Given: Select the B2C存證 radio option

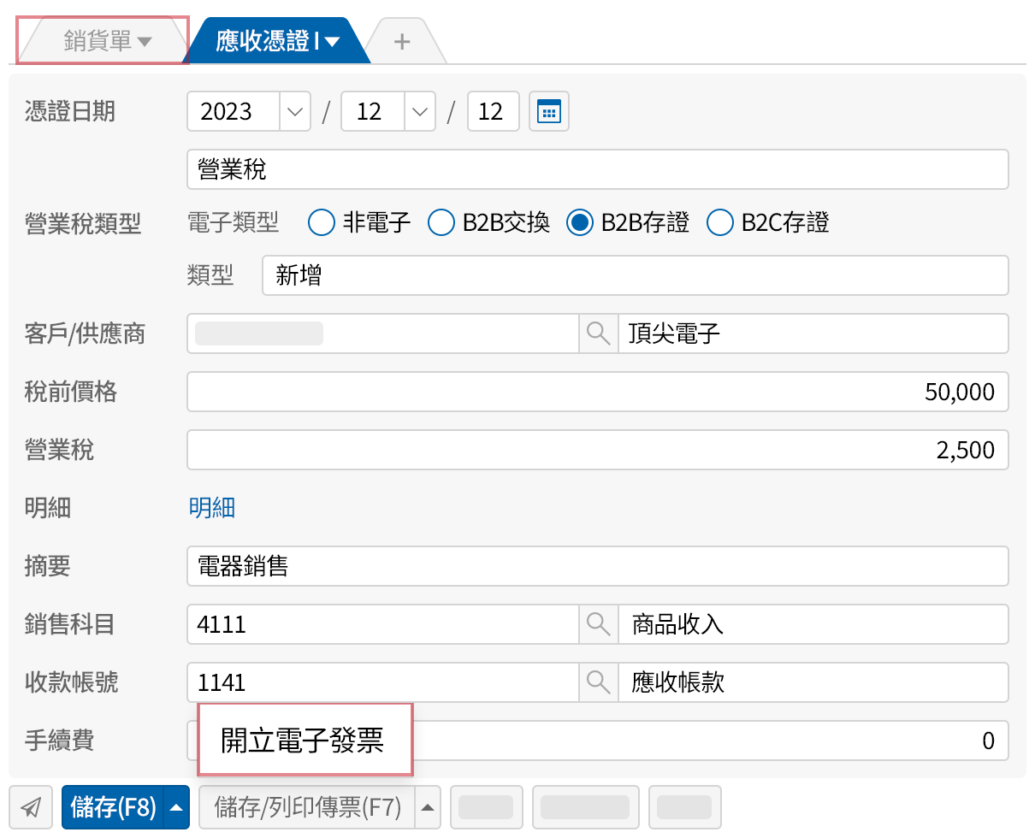Looking at the screenshot, I should [720, 223].
